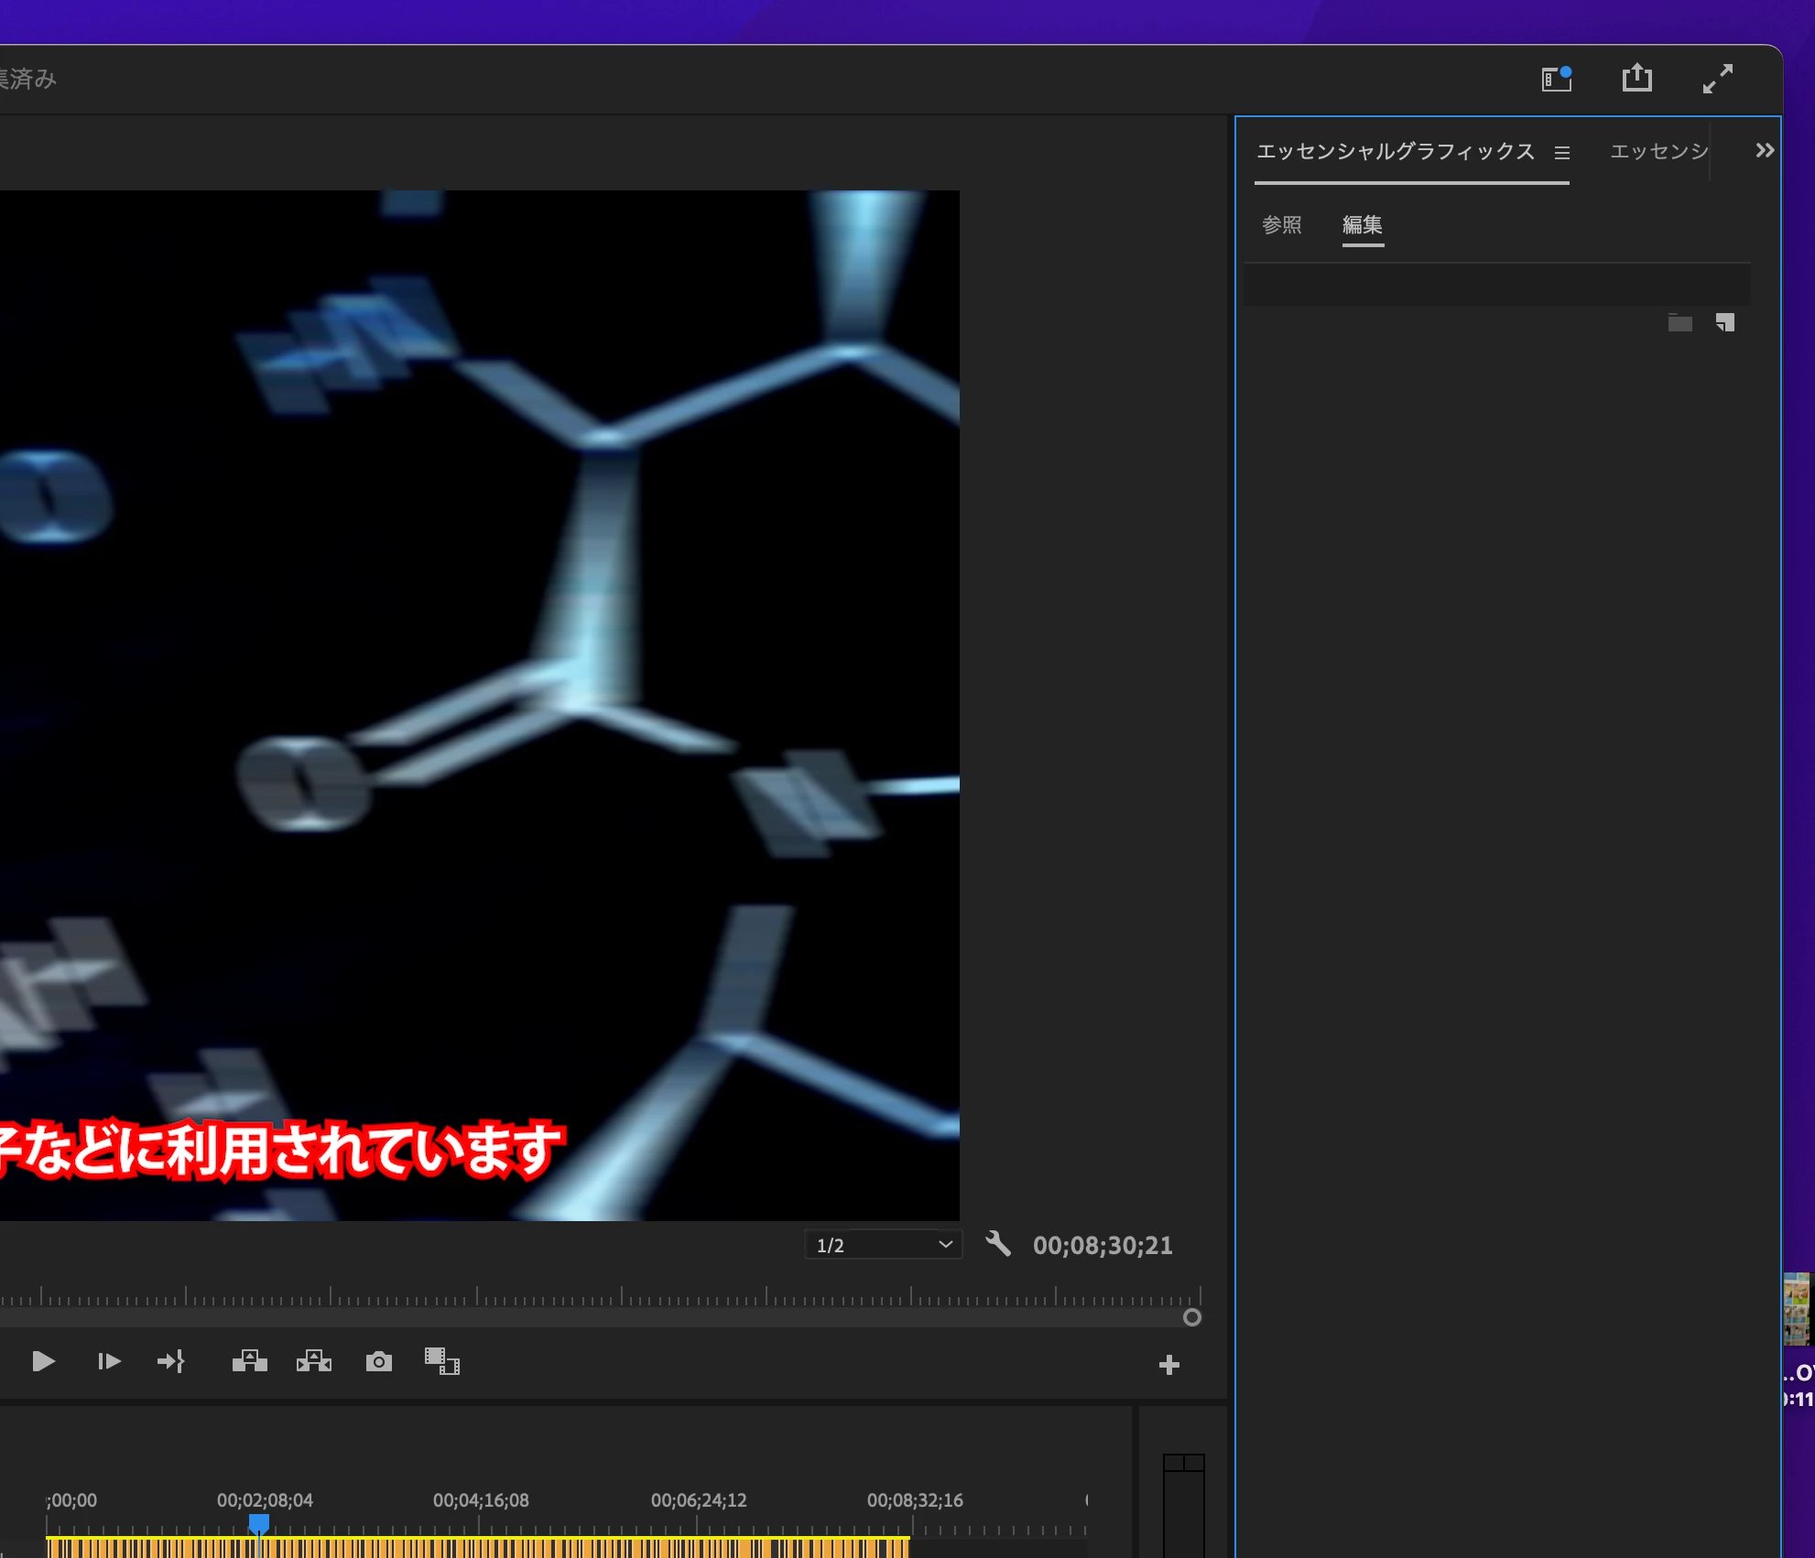Click the Play button in program monitor
The height and width of the screenshot is (1558, 1815).
coord(43,1362)
